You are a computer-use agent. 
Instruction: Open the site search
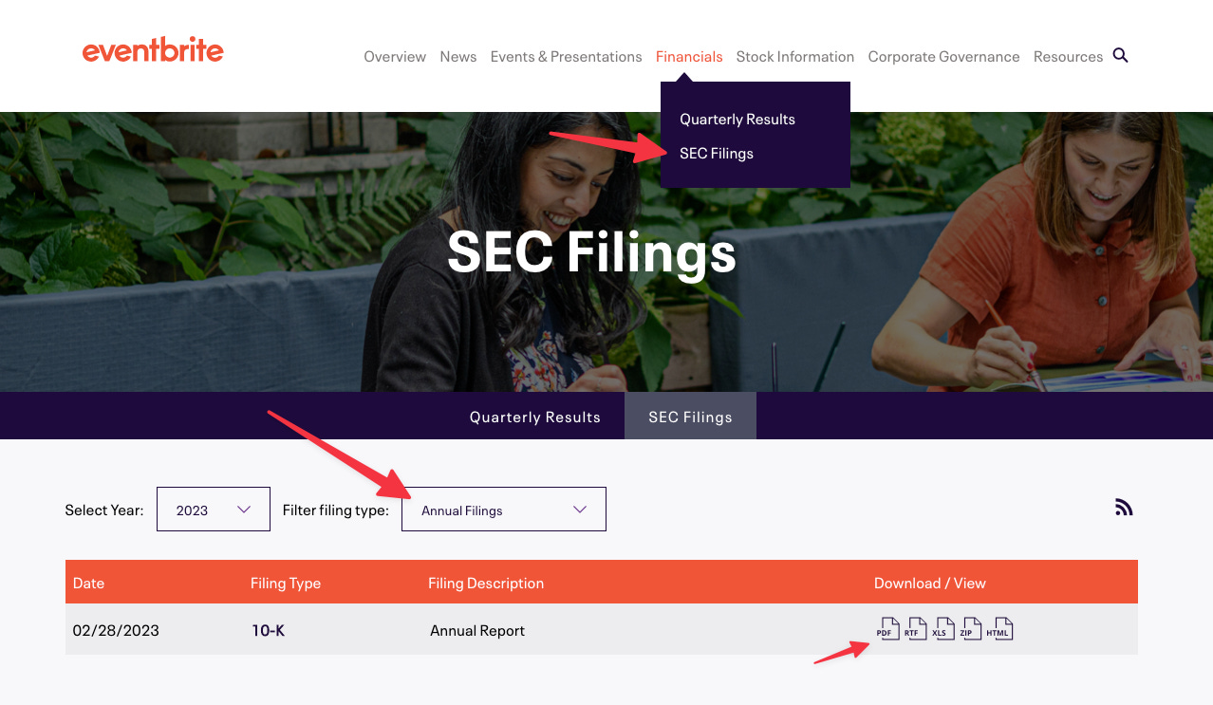pos(1120,56)
